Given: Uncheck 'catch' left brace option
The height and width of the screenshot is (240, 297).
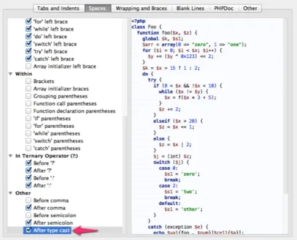Looking at the screenshot, I should tap(28, 59).
